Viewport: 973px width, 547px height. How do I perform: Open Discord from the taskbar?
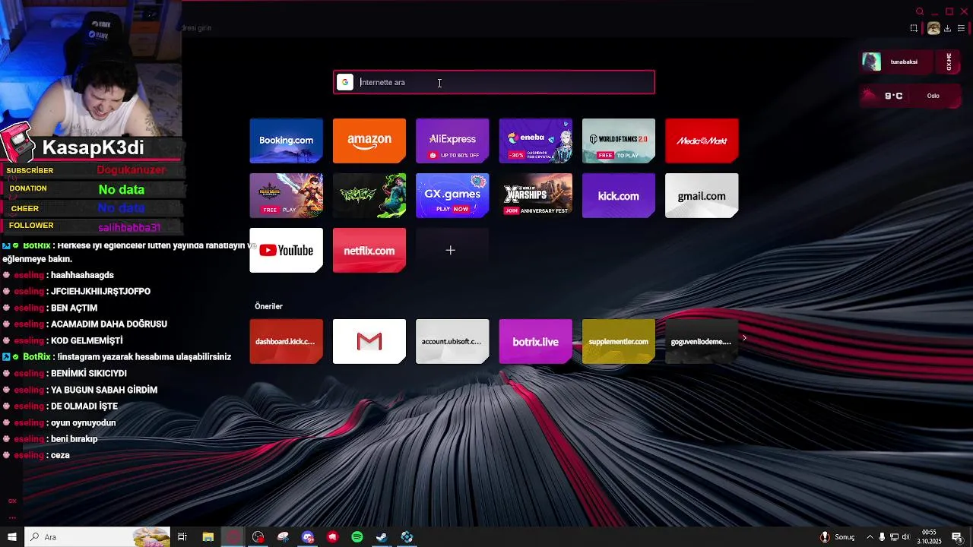[x=308, y=537]
